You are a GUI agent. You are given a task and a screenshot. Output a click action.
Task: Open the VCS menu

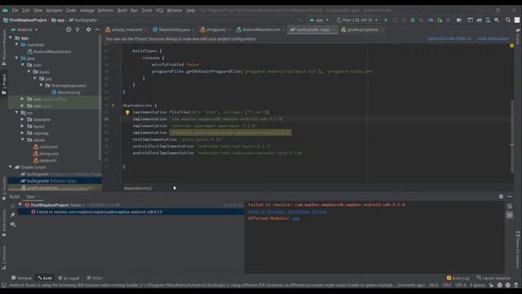[x=160, y=11]
